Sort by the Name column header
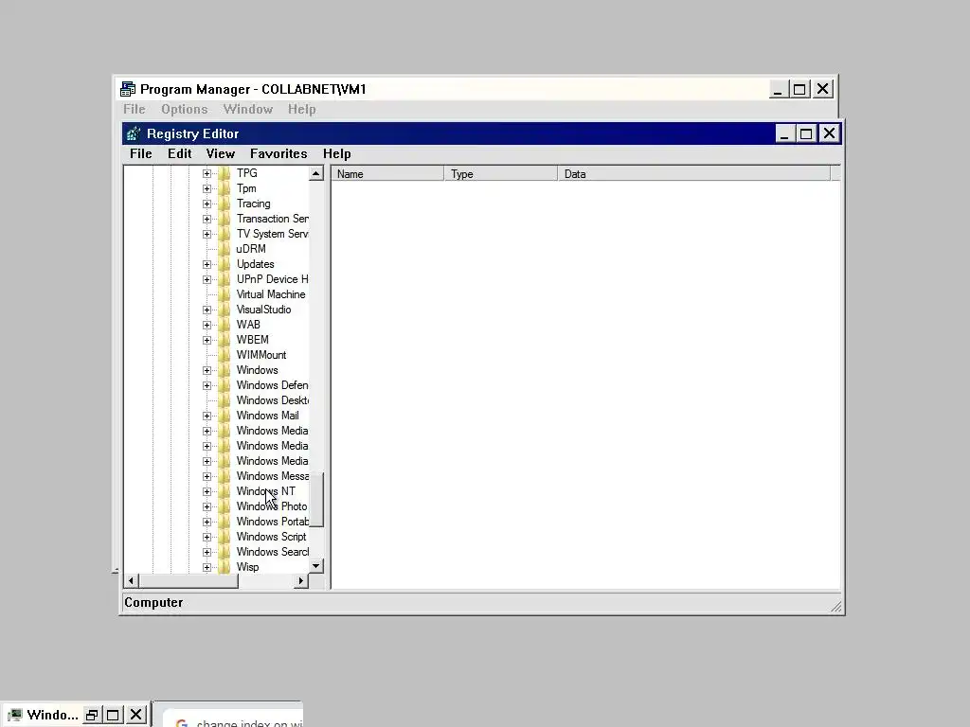970x727 pixels. tap(387, 174)
